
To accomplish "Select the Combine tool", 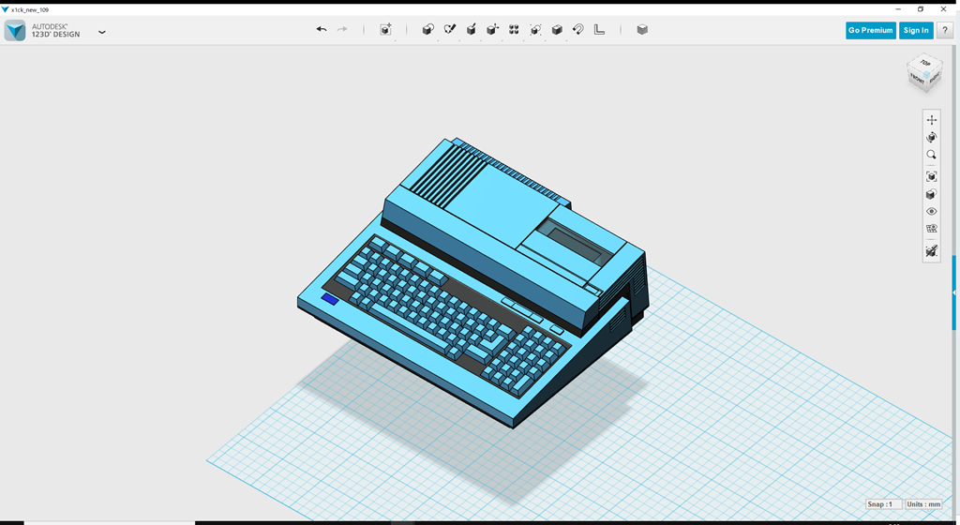I will [557, 30].
